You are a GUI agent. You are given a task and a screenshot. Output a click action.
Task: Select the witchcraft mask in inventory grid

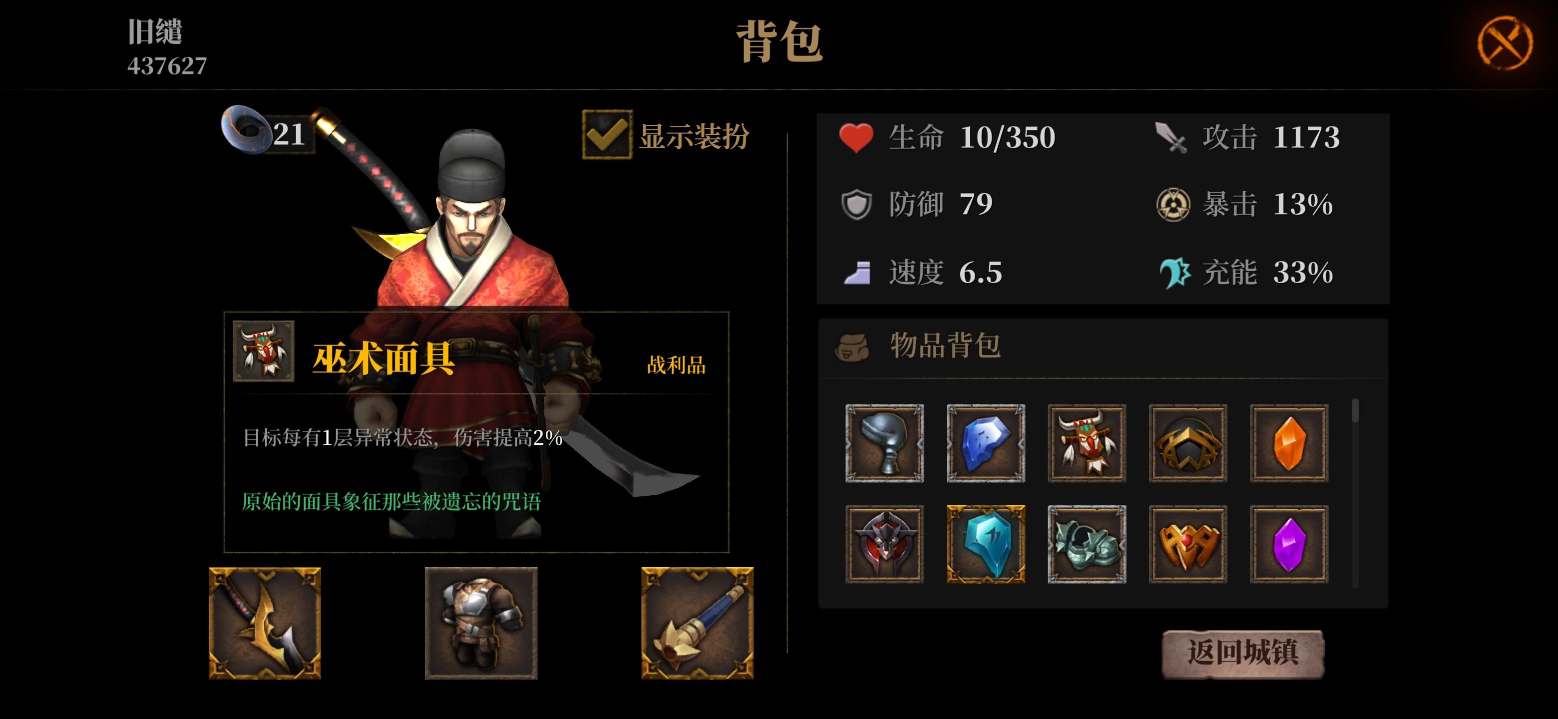1086,443
